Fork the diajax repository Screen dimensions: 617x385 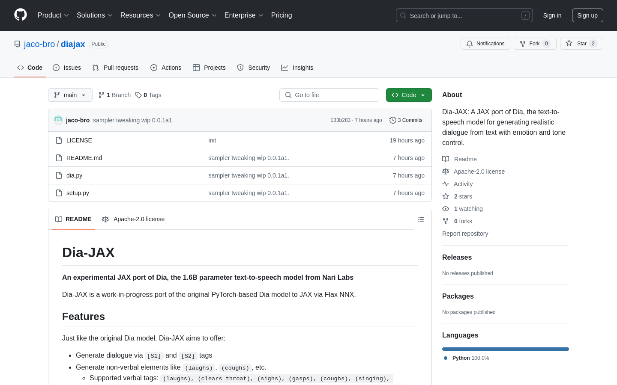535,44
